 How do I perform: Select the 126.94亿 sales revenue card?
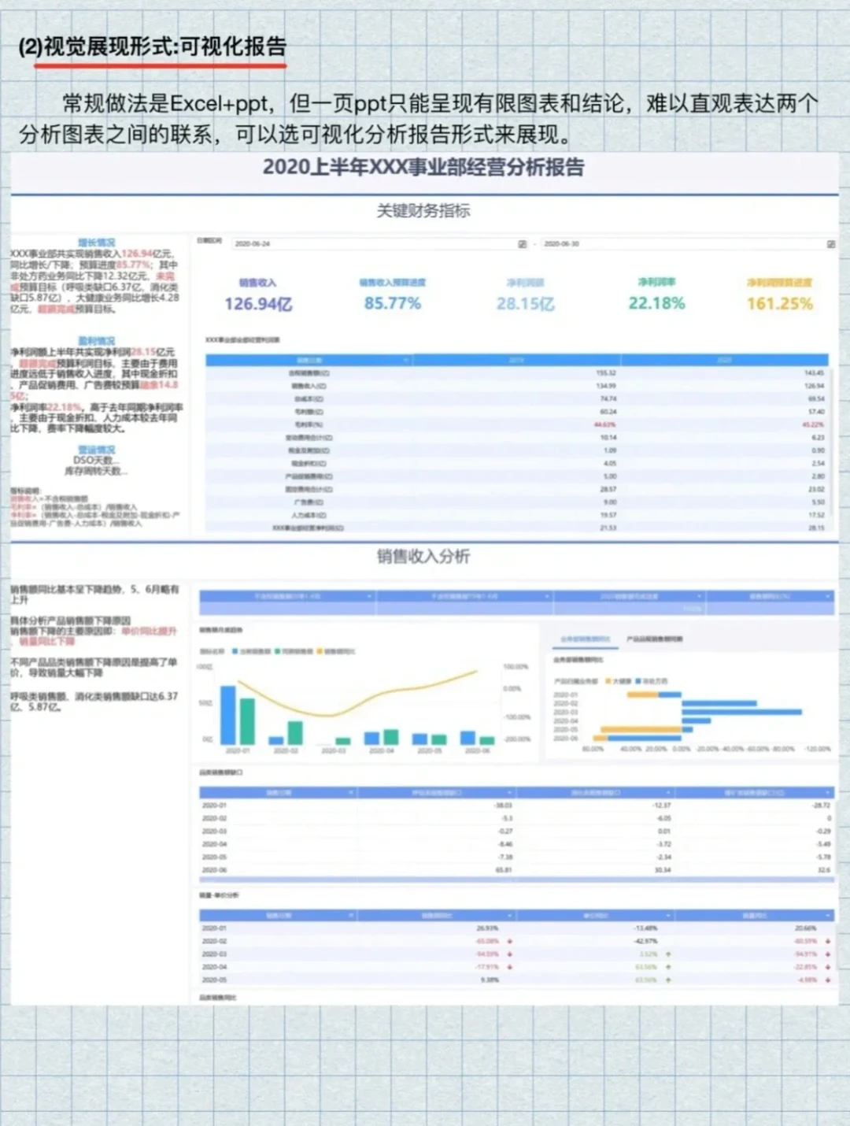pos(258,294)
